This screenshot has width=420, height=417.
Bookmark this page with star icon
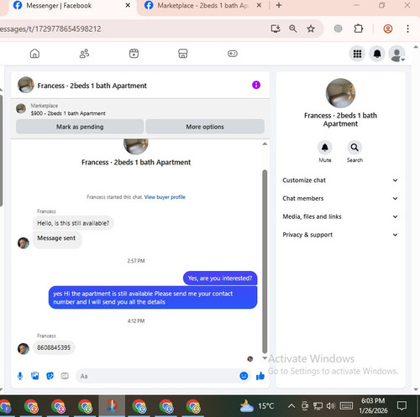[311, 29]
